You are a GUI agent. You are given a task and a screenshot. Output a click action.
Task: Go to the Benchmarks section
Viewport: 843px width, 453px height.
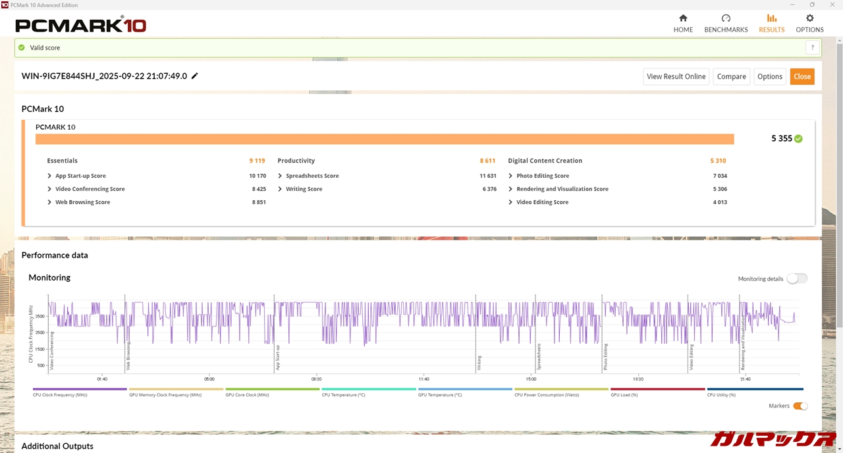[x=726, y=24]
